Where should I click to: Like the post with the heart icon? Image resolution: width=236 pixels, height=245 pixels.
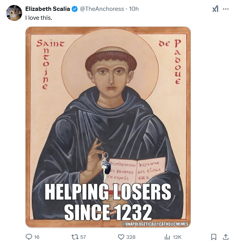click(x=121, y=237)
